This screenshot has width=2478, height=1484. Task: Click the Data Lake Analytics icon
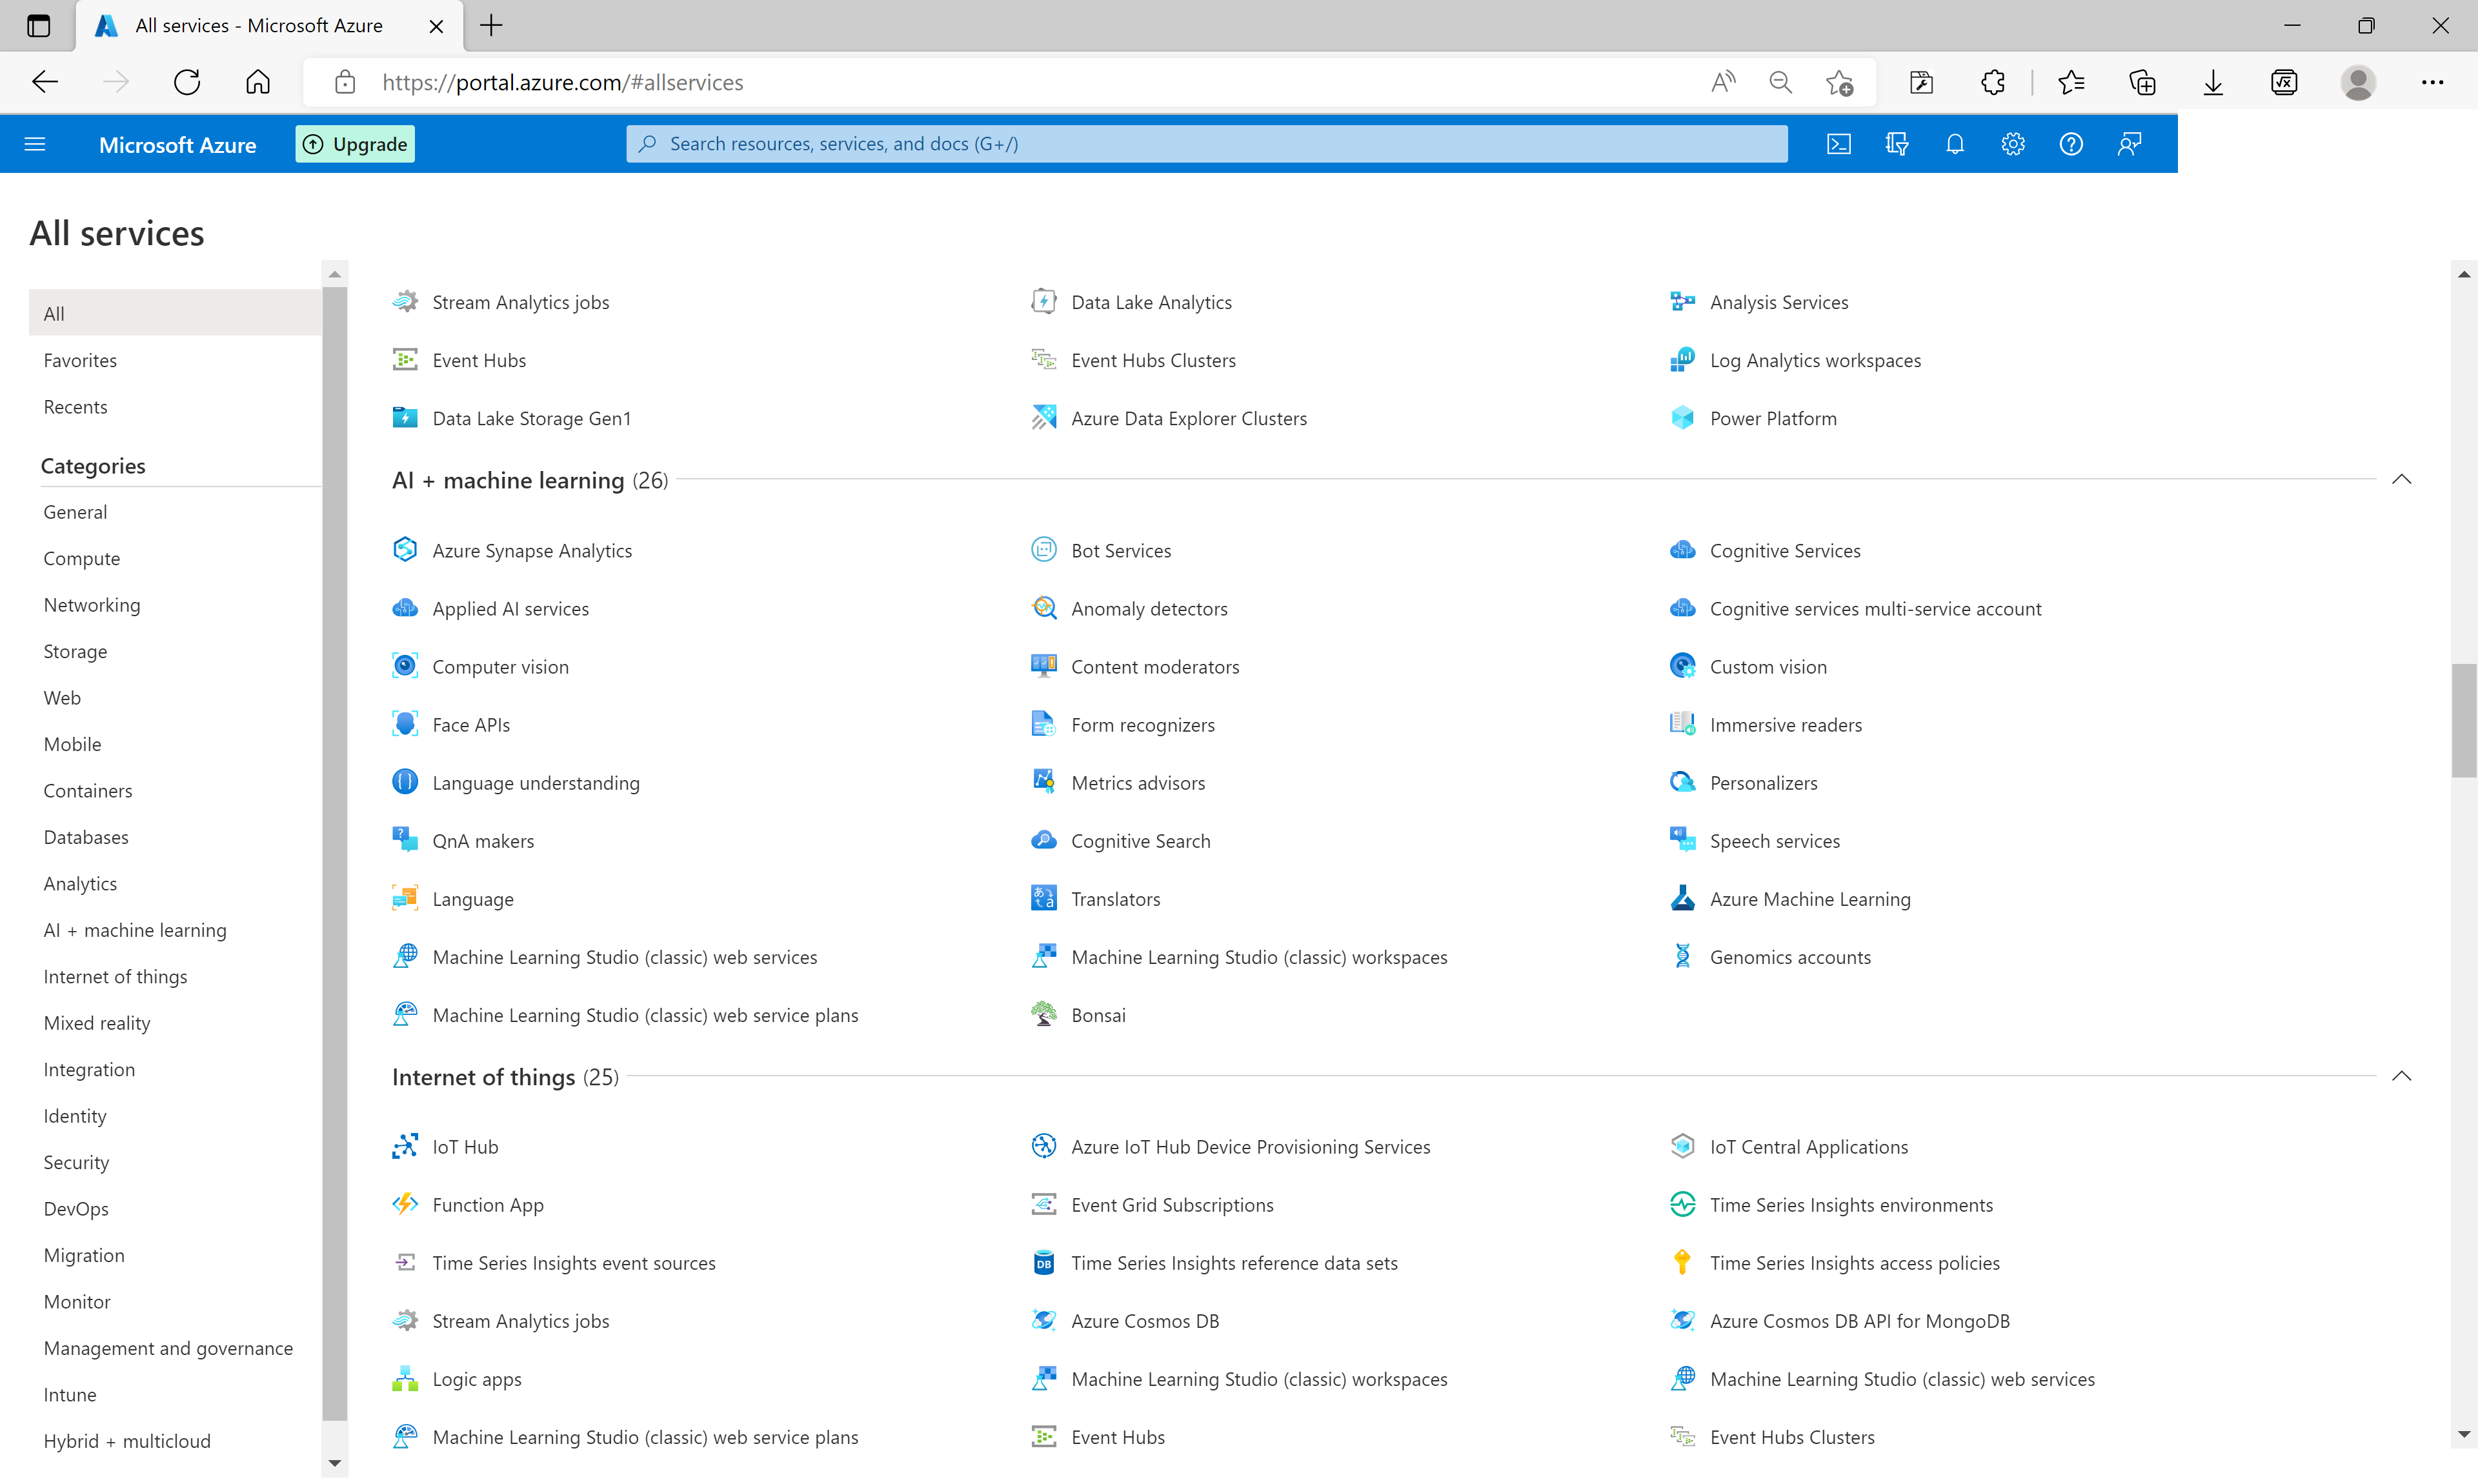pos(1043,302)
